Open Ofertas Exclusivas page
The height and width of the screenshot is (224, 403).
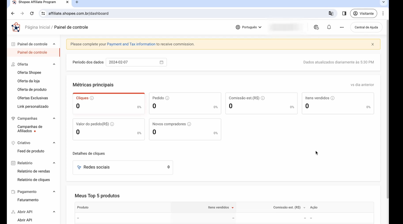click(33, 98)
